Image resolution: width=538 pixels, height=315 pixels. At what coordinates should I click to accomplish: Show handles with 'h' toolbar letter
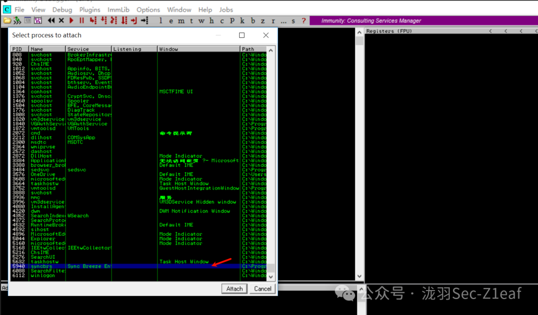212,20
